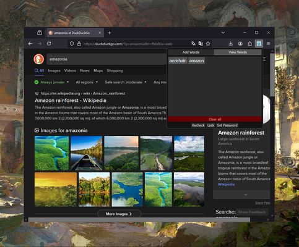Show site security padlock info
Screen dimensions: 299x247
coord(79,44)
